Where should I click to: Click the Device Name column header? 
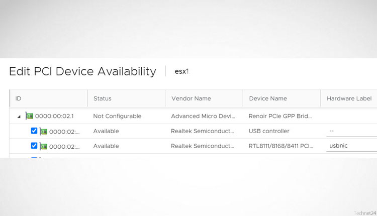pos(268,98)
